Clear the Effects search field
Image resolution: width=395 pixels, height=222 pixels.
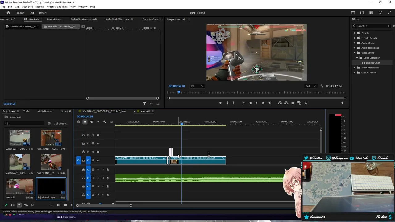click(x=389, y=26)
